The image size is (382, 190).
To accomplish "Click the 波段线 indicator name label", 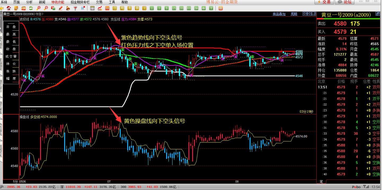I will click(x=24, y=19).
